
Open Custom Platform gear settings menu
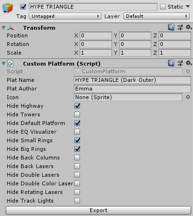(189, 63)
